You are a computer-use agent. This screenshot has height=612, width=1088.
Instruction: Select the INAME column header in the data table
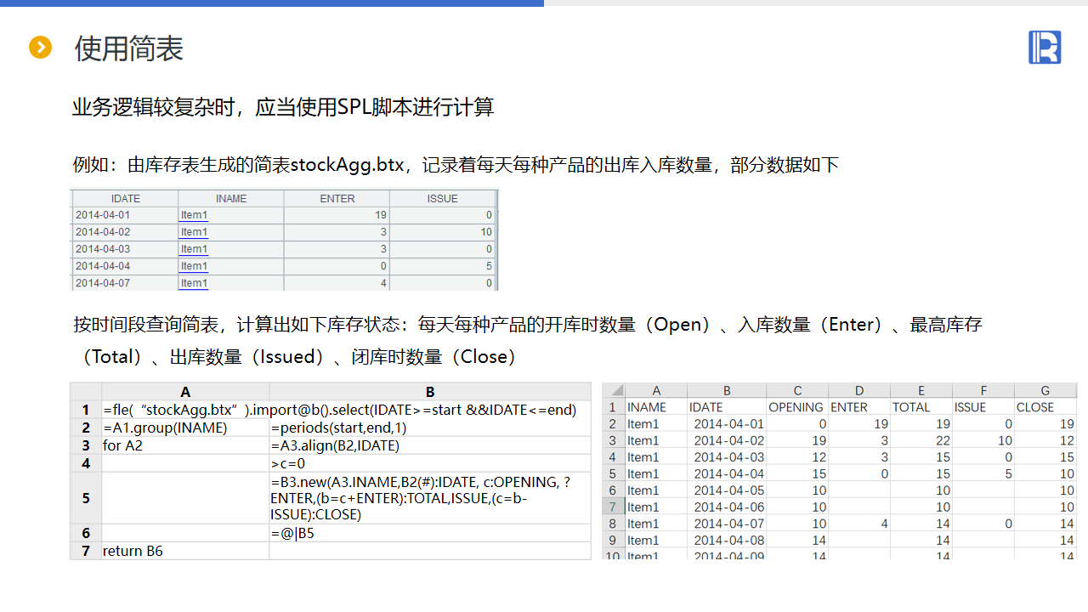[x=231, y=198]
